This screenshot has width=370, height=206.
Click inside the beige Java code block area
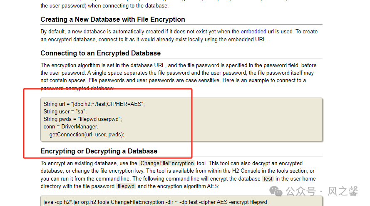click(x=181, y=119)
